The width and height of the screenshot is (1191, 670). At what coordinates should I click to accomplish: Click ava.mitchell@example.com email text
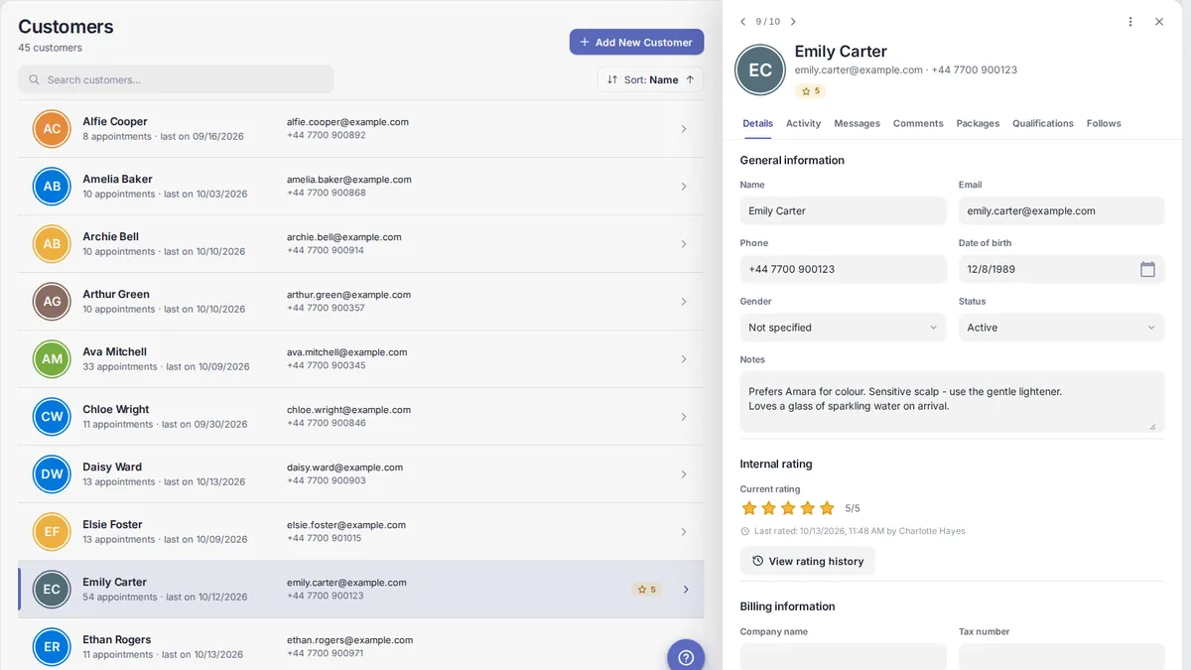click(x=347, y=352)
